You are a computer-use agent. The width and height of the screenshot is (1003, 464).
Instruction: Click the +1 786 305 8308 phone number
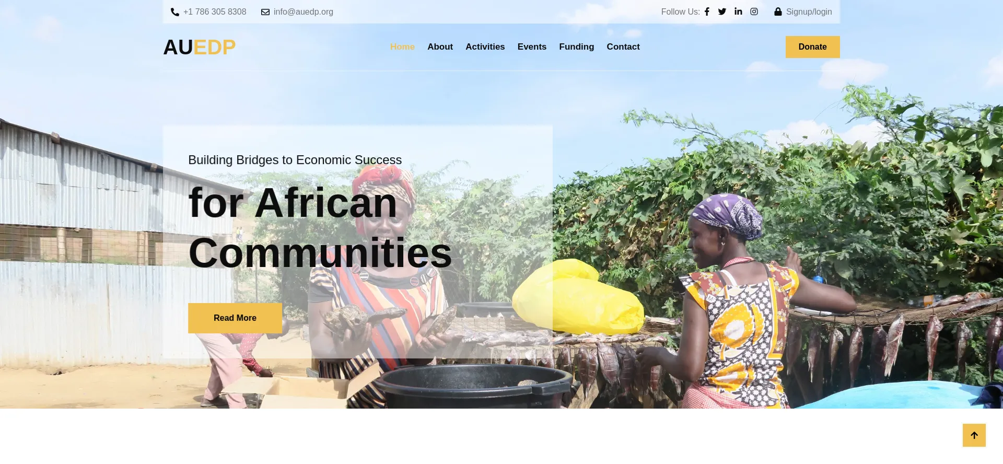click(215, 11)
